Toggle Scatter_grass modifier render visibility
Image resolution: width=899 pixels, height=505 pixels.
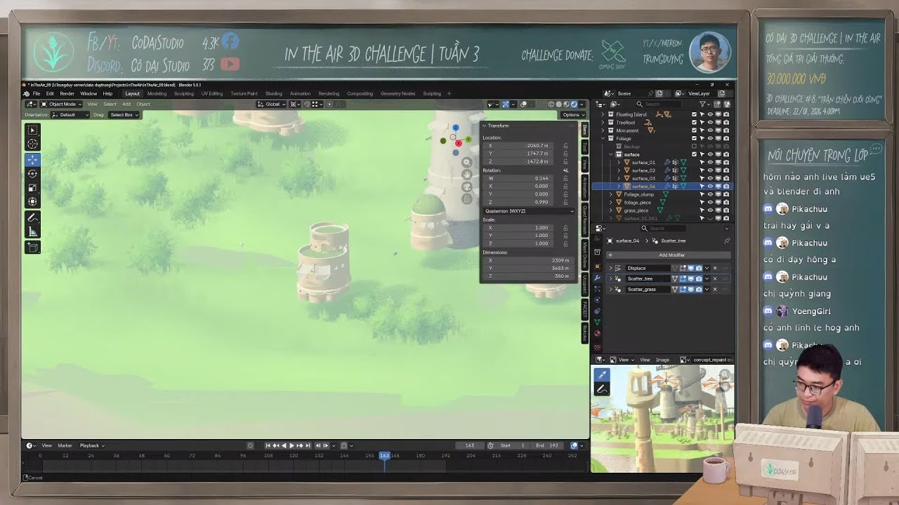tap(699, 289)
